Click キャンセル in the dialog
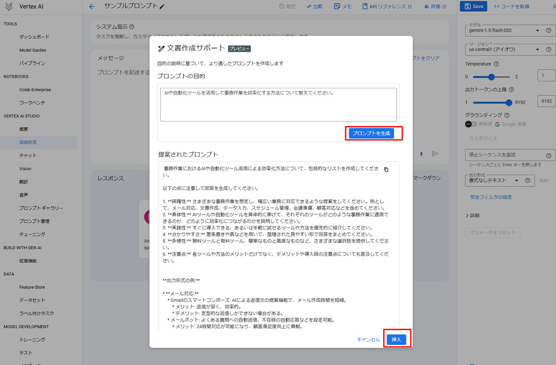Viewport: 556px width, 365px height. [x=368, y=339]
